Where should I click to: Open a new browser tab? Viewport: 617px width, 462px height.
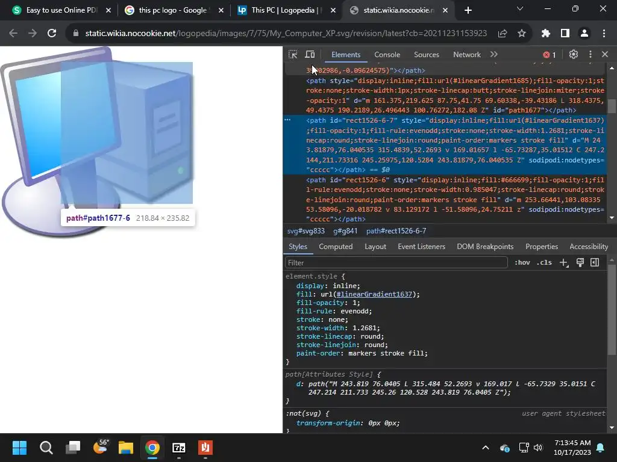[468, 10]
